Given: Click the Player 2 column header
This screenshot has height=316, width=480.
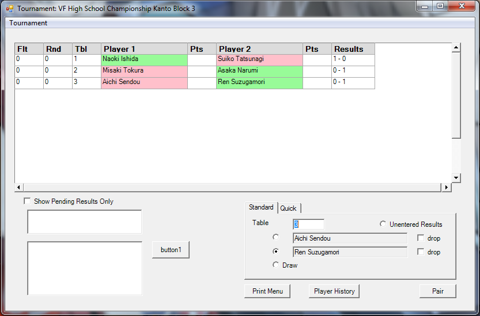Looking at the screenshot, I should click(x=259, y=49).
